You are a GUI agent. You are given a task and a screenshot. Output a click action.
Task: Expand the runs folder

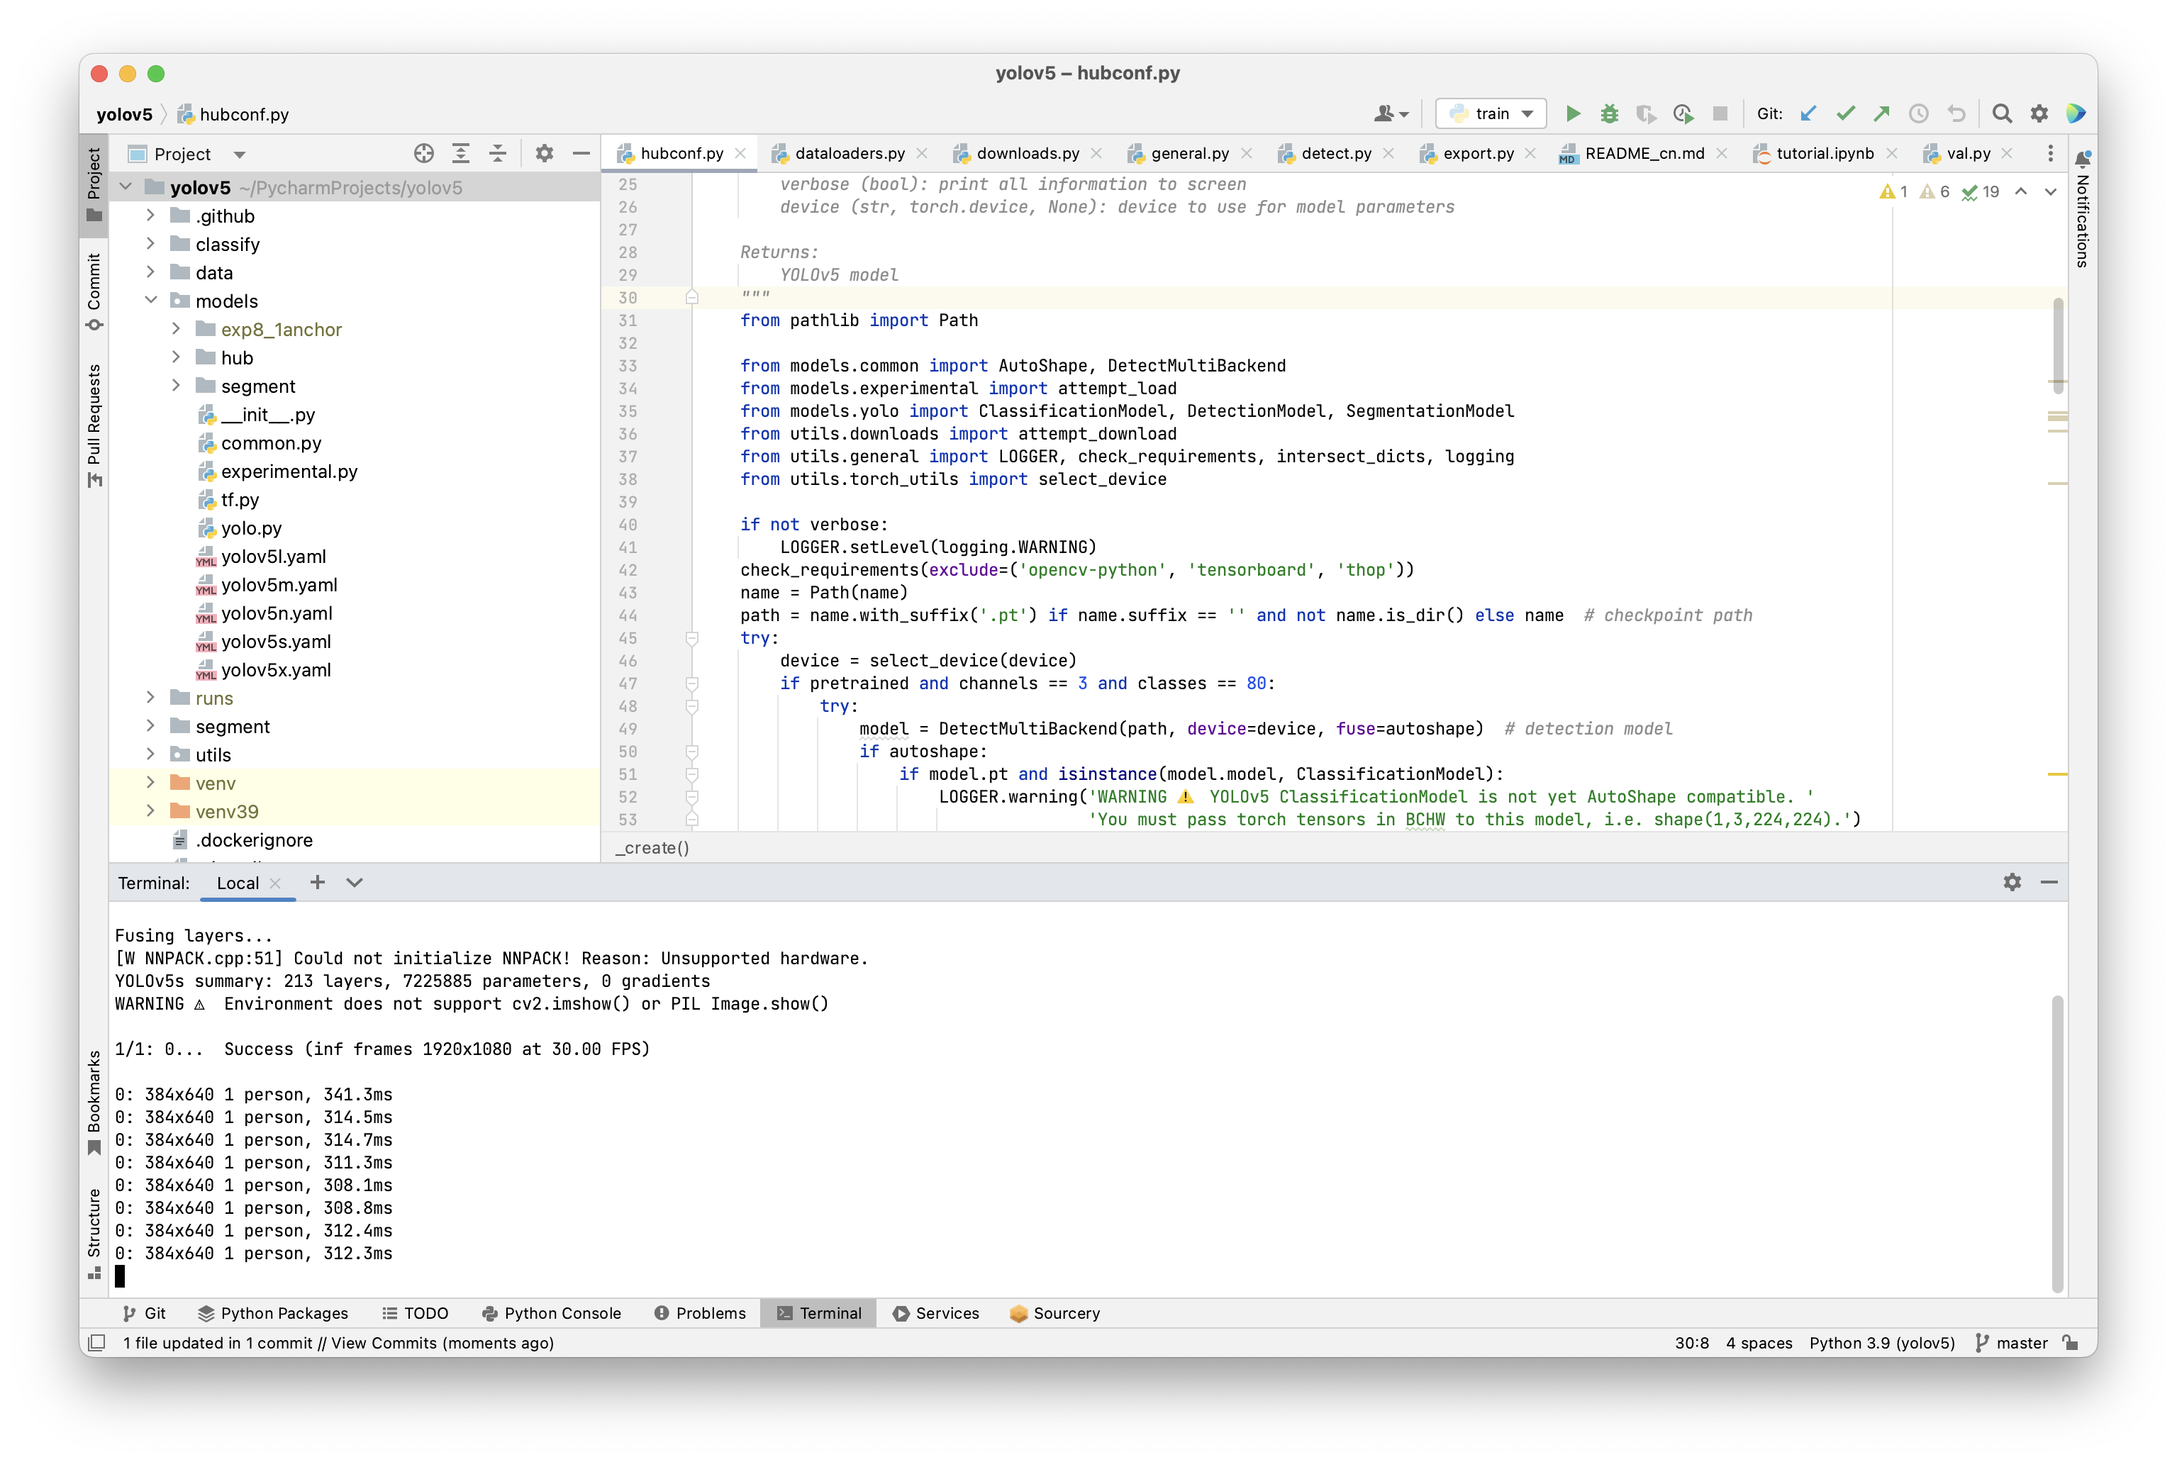pos(150,698)
